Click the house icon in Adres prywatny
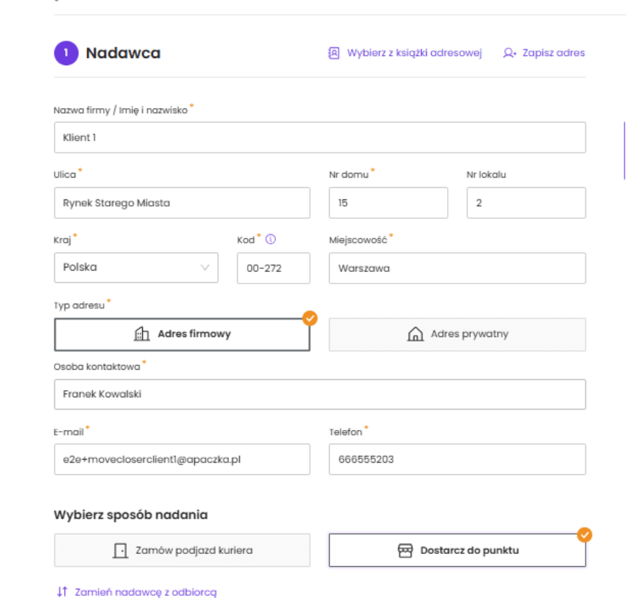The image size is (626, 609). (415, 334)
